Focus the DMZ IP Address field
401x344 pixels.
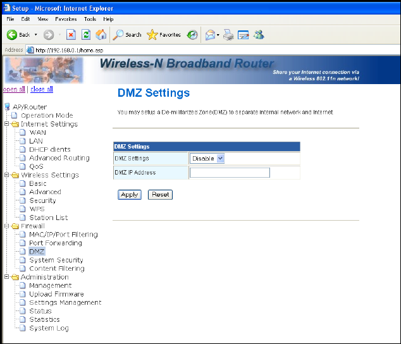pyautogui.click(x=230, y=173)
